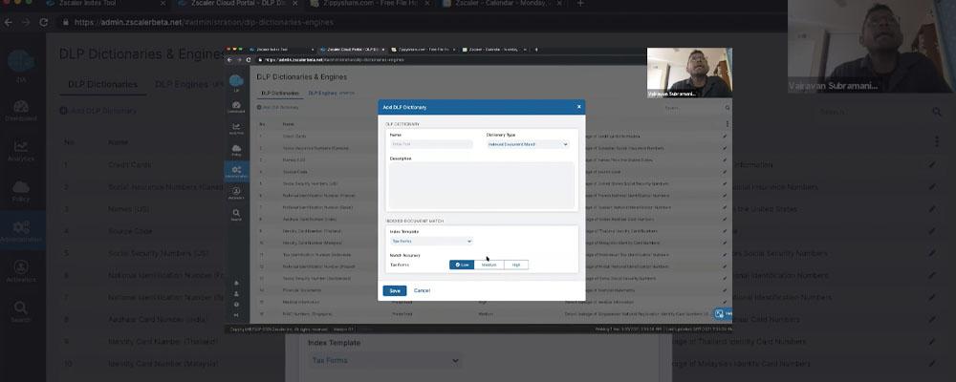This screenshot has height=382, width=956.
Task: Select DLP Dictionaries tab in background window
Action: point(102,85)
